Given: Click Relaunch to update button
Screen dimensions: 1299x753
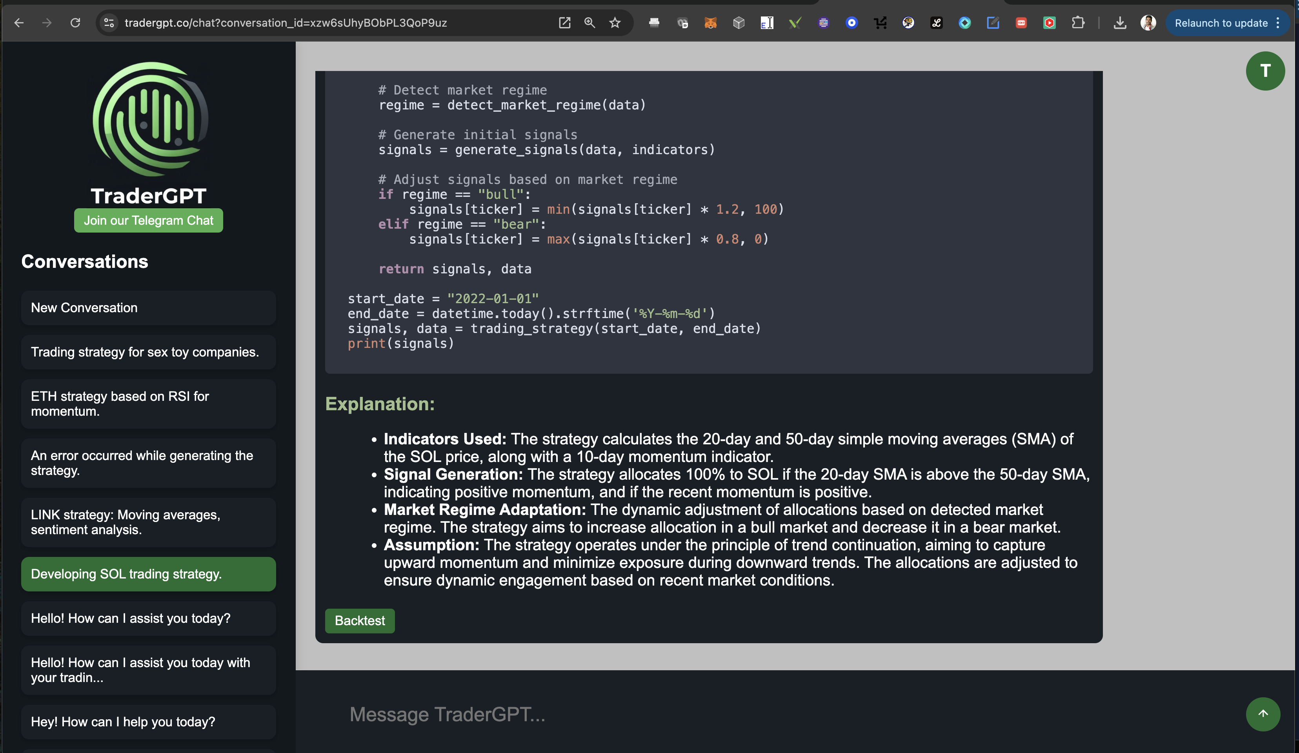Looking at the screenshot, I should click(x=1221, y=23).
